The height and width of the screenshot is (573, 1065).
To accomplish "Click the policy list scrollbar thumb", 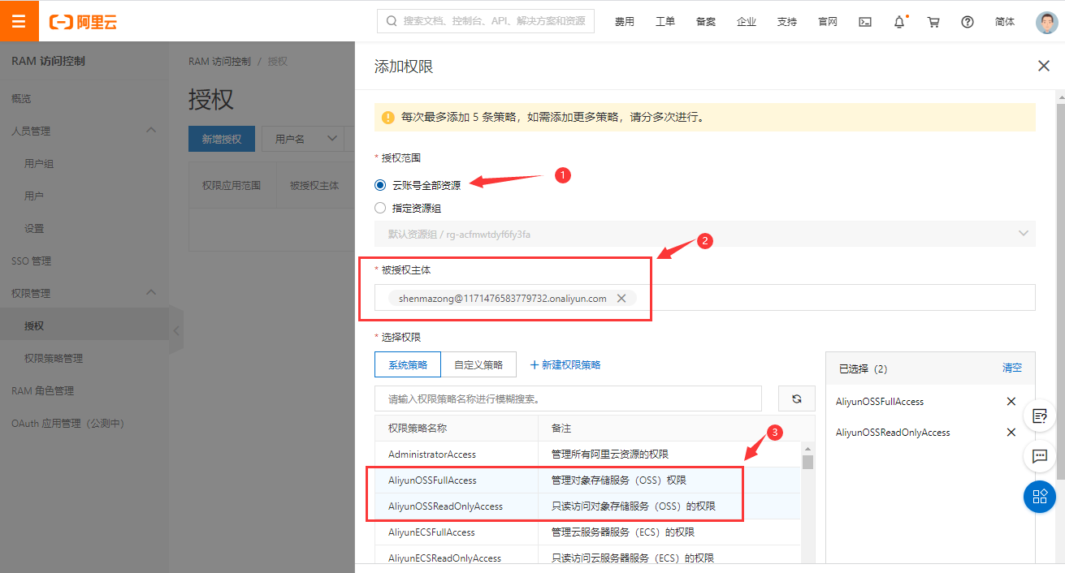I will [807, 462].
